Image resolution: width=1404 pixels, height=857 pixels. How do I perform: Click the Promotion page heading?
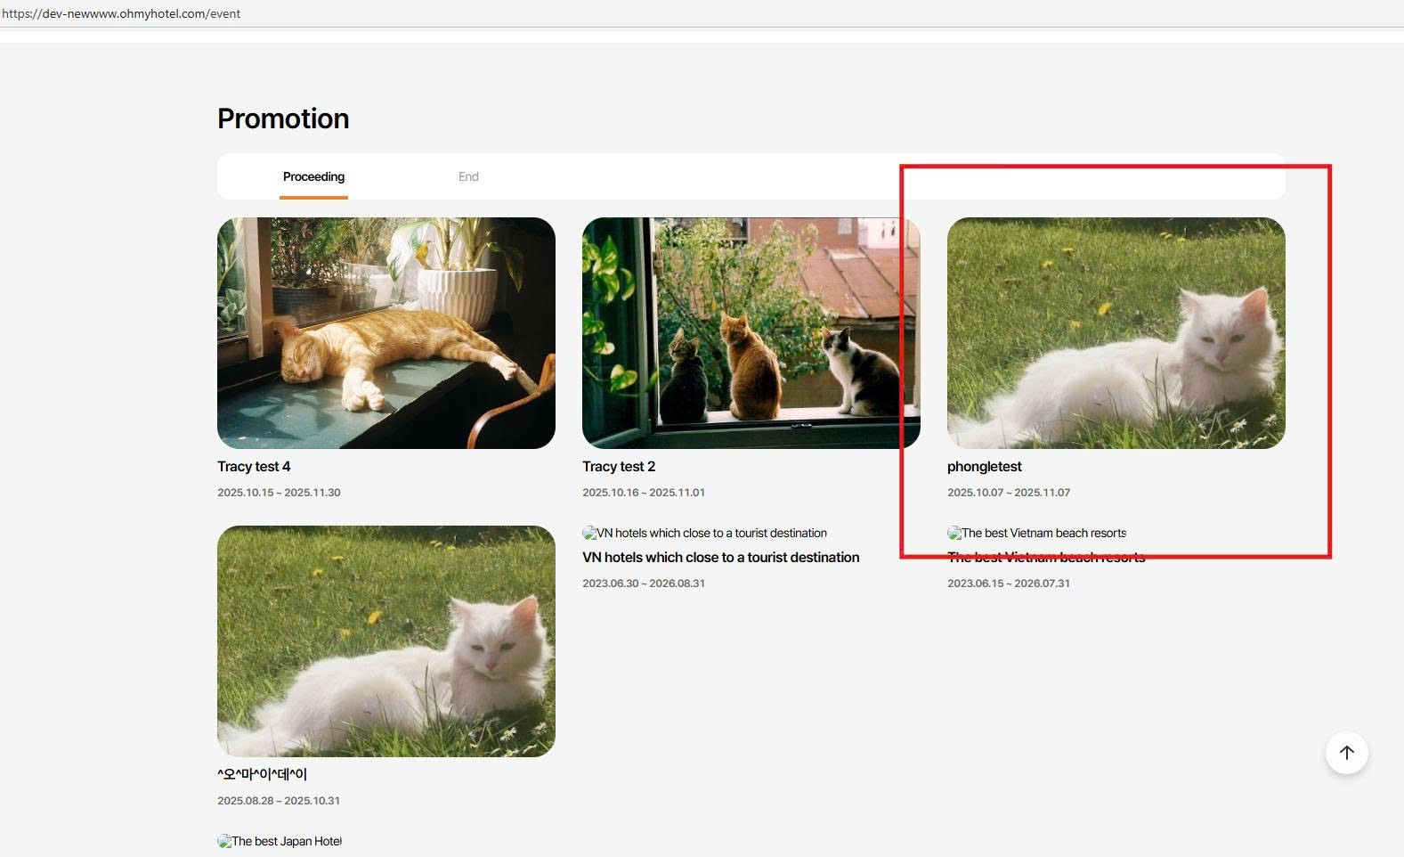(283, 118)
